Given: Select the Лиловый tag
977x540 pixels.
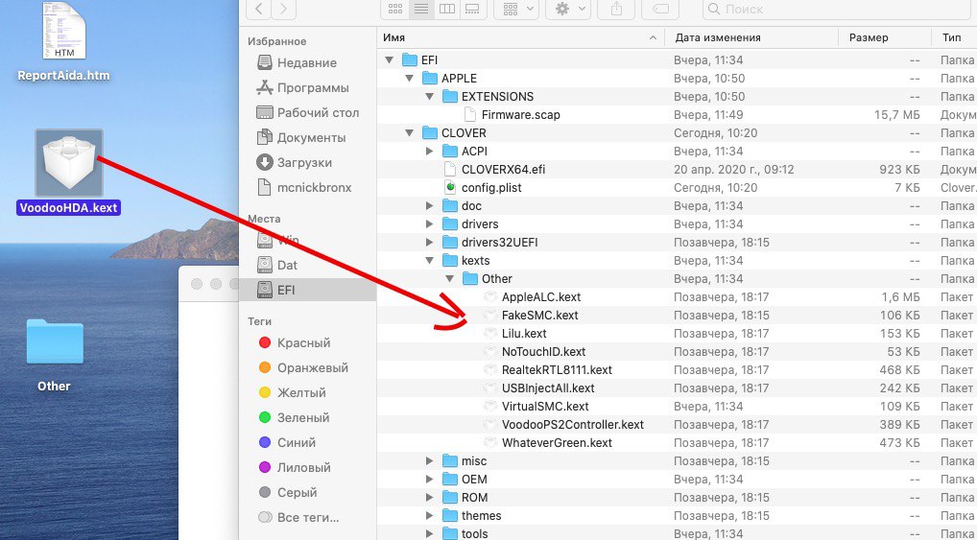Looking at the screenshot, I should tap(294, 467).
